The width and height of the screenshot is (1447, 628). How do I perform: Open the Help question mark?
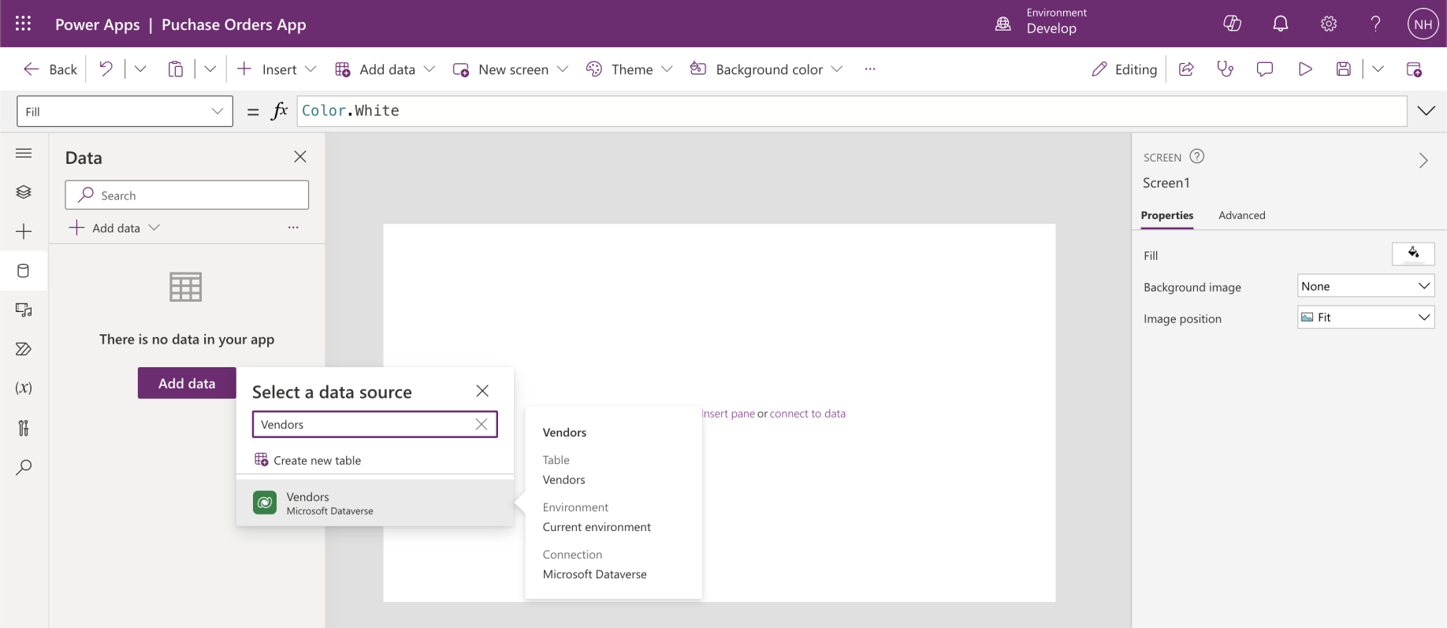point(1376,24)
